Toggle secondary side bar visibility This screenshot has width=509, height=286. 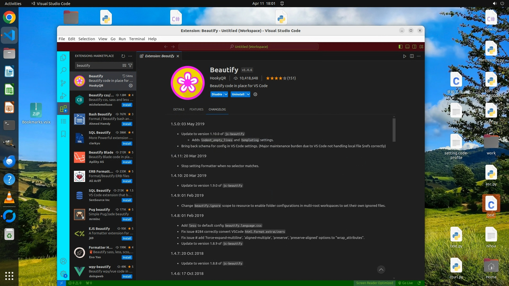click(414, 47)
